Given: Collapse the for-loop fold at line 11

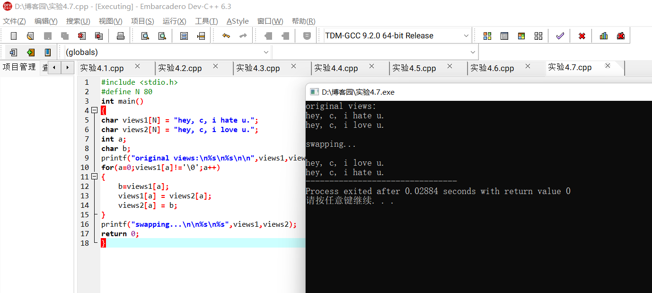Looking at the screenshot, I should pos(95,177).
